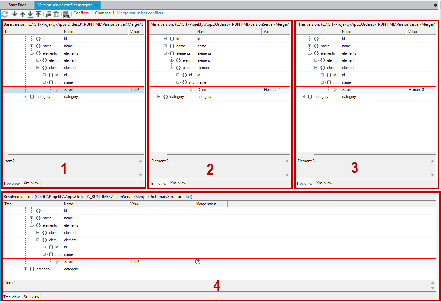Expand the category node in Base version
Image resolution: width=441 pixels, height=303 pixels.
[26, 97]
